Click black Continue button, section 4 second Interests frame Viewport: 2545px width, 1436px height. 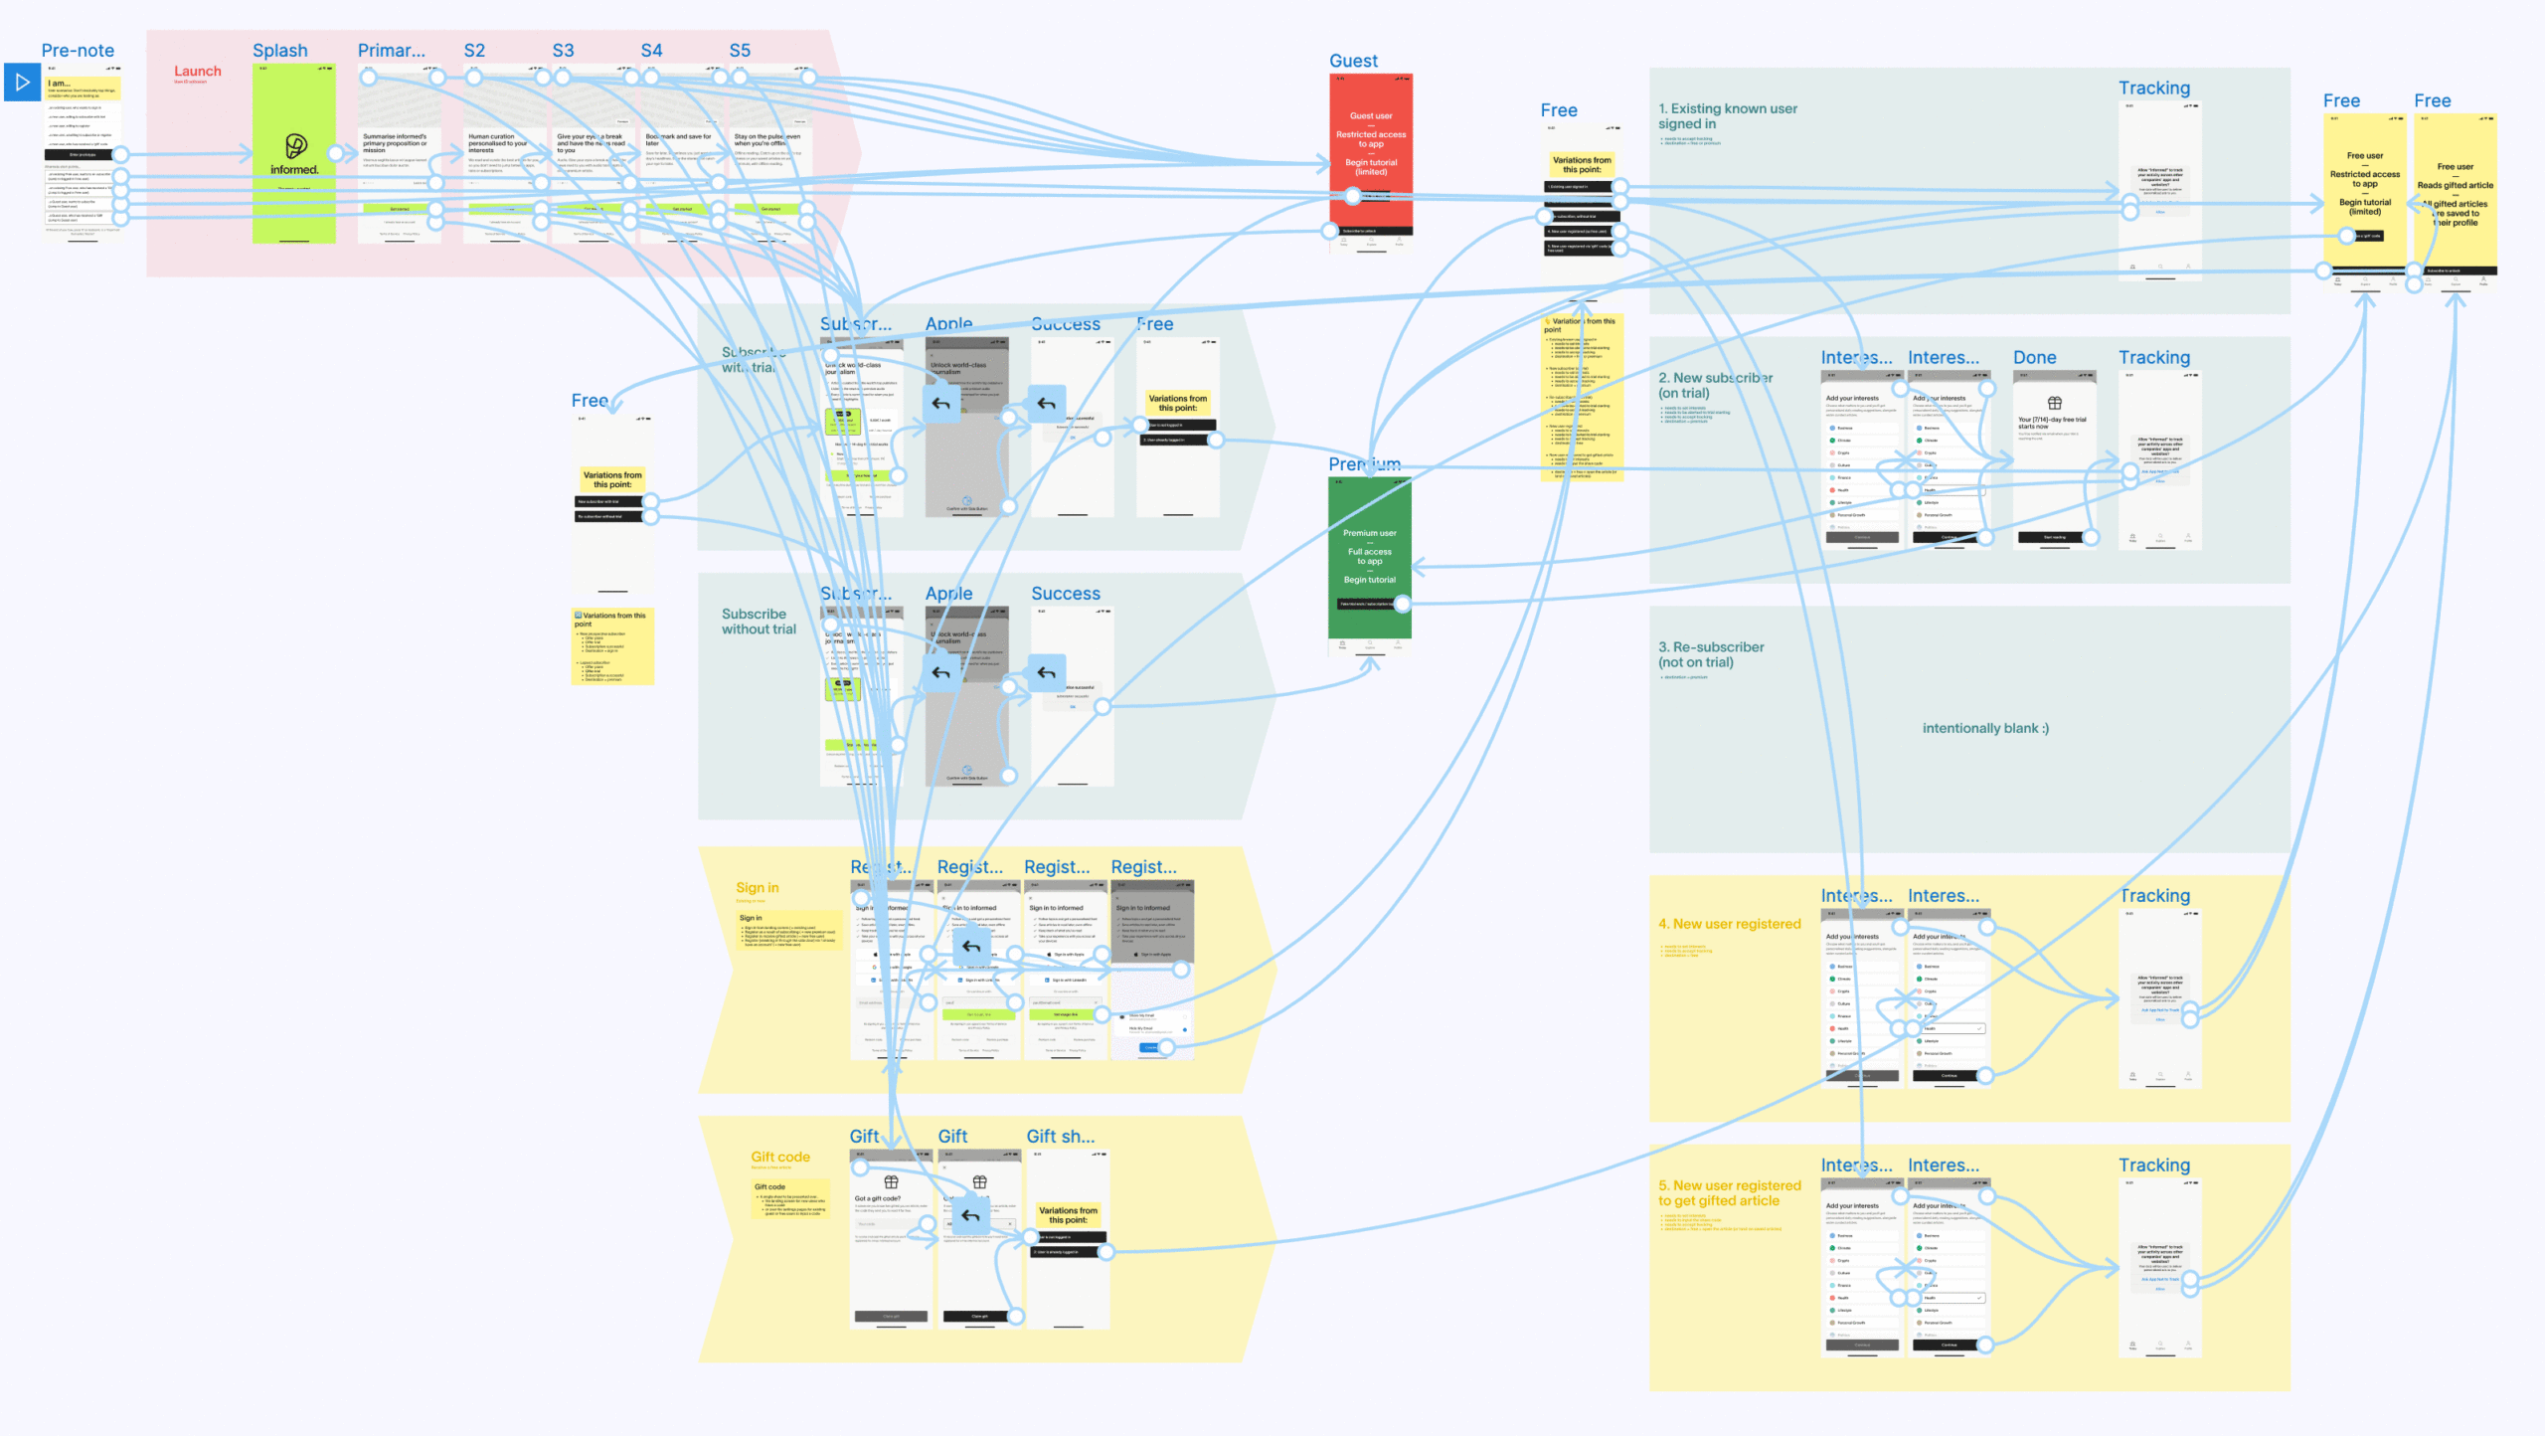(1949, 1076)
